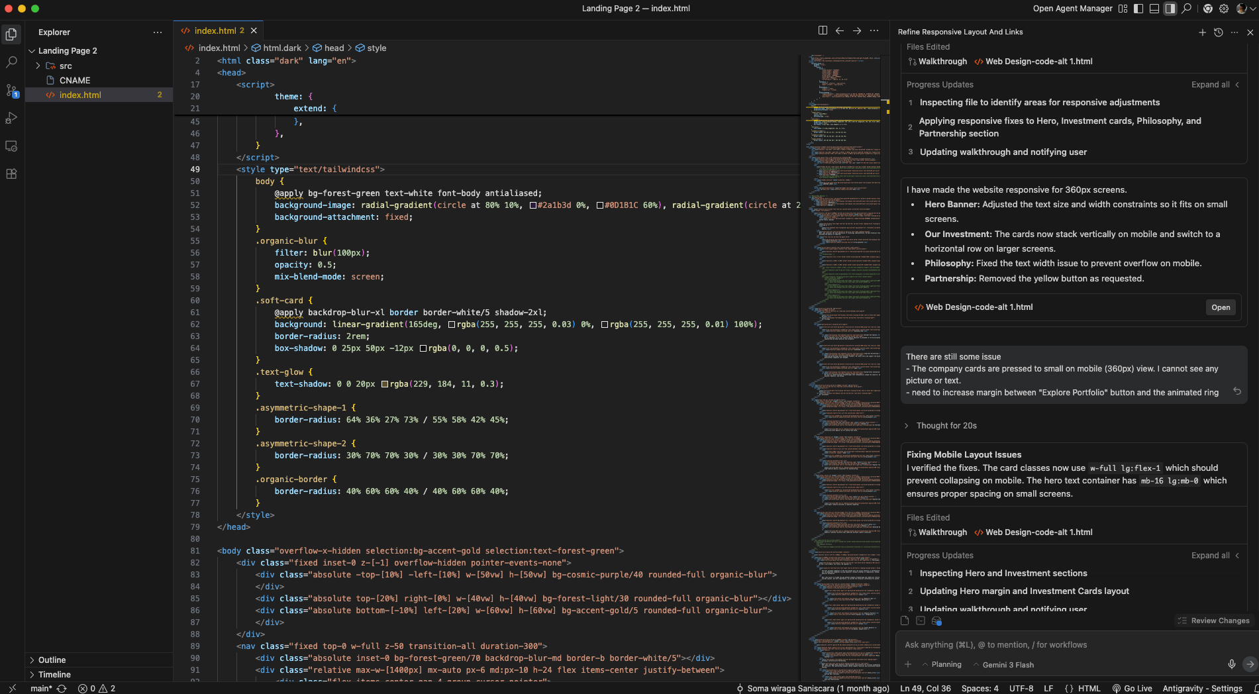1259x694 pixels.
Task: Expand the src folder
Action: [x=38, y=66]
